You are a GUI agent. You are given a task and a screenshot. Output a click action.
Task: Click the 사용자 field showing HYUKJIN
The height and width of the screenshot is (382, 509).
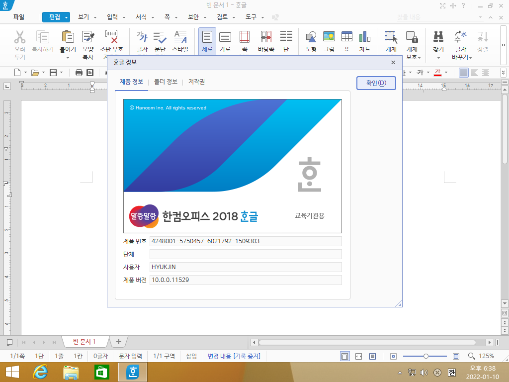[246, 267]
